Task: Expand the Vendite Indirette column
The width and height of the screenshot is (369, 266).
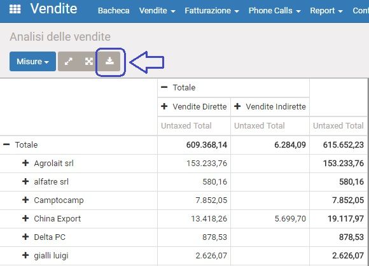Action: pos(237,106)
